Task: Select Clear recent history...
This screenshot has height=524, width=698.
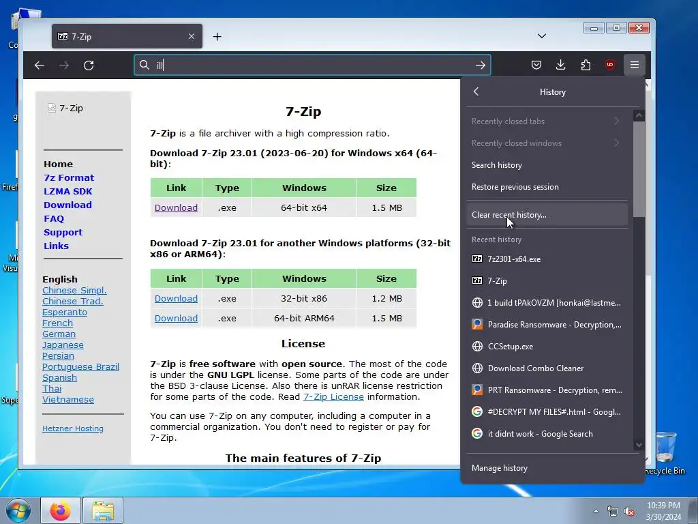Action: [547, 215]
